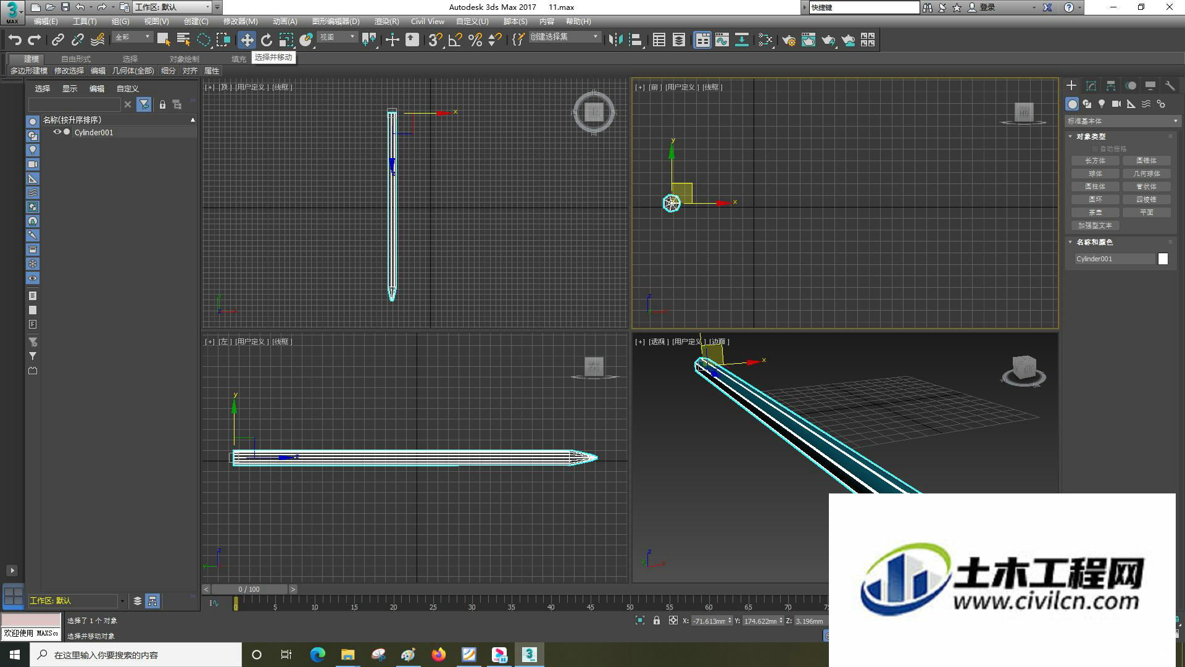The height and width of the screenshot is (667, 1185).
Task: Open the Scene Explorer toggle icon
Action: pyautogui.click(x=659, y=40)
